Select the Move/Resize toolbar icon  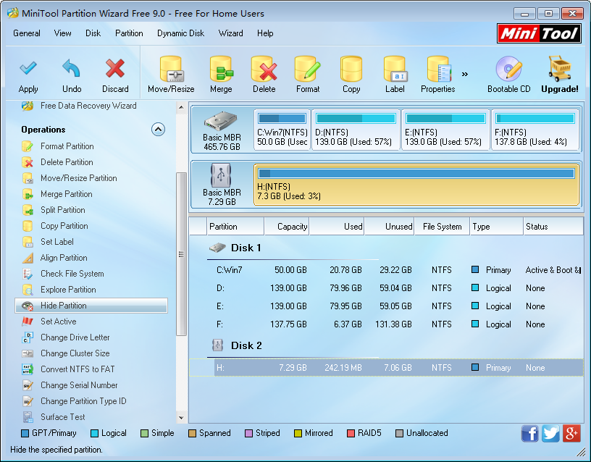171,69
